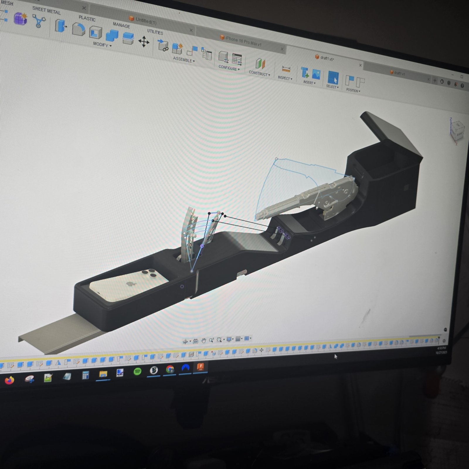The image size is (469, 469).
Task: Click the New Component icon in Assemble
Action: (x=177, y=49)
